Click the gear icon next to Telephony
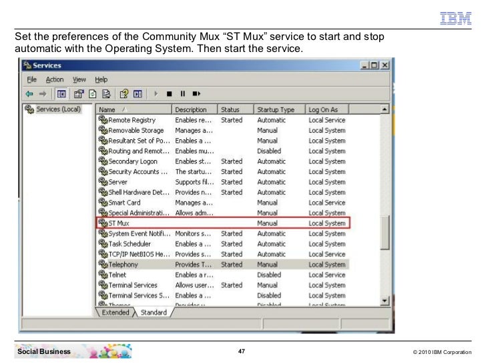The image size is (486, 364). click(x=103, y=264)
